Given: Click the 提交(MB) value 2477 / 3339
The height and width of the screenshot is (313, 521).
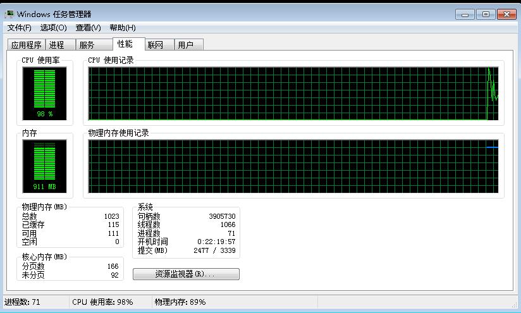Looking at the screenshot, I should pyautogui.click(x=214, y=250).
